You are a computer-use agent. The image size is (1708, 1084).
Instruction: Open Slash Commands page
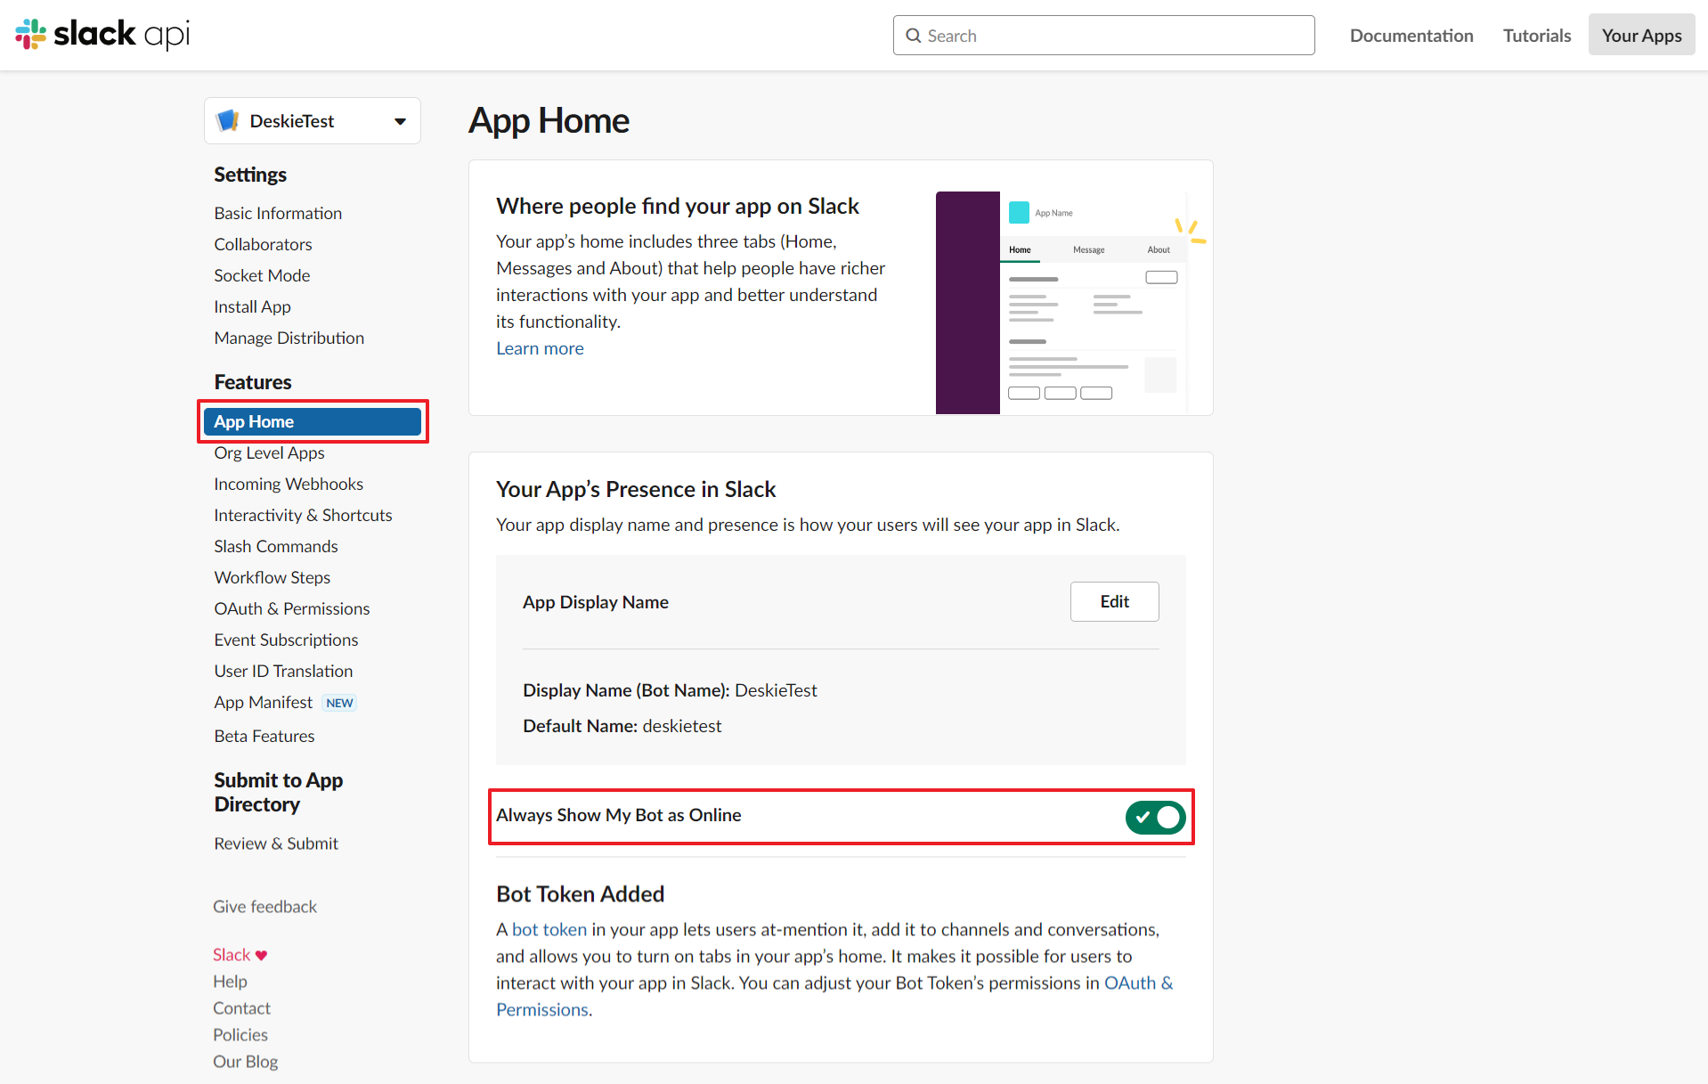(276, 546)
